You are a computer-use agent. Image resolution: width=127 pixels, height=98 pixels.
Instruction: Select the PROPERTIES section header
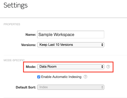click(12, 24)
